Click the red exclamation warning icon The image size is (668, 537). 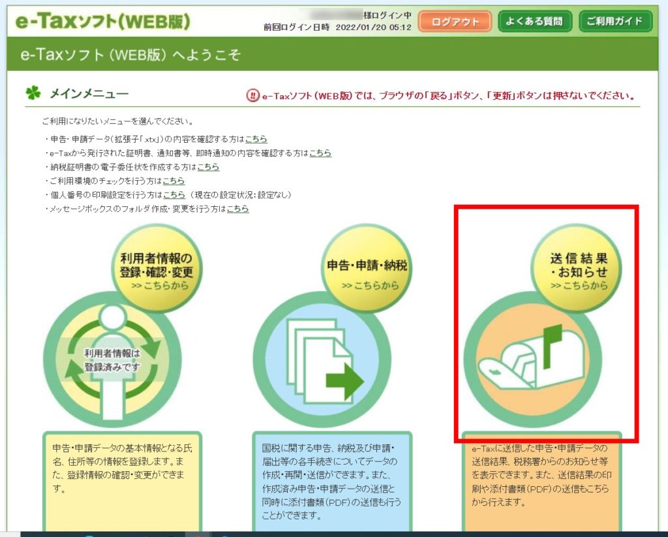click(252, 95)
